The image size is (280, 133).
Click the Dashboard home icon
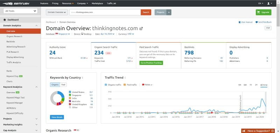tap(5, 20)
